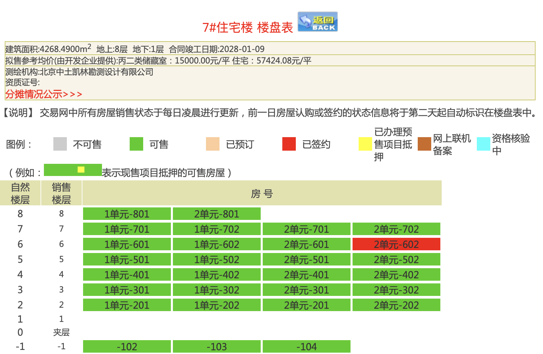The height and width of the screenshot is (354, 543).
Task: Click the red 已签约 legend swatch
Action: [x=289, y=144]
